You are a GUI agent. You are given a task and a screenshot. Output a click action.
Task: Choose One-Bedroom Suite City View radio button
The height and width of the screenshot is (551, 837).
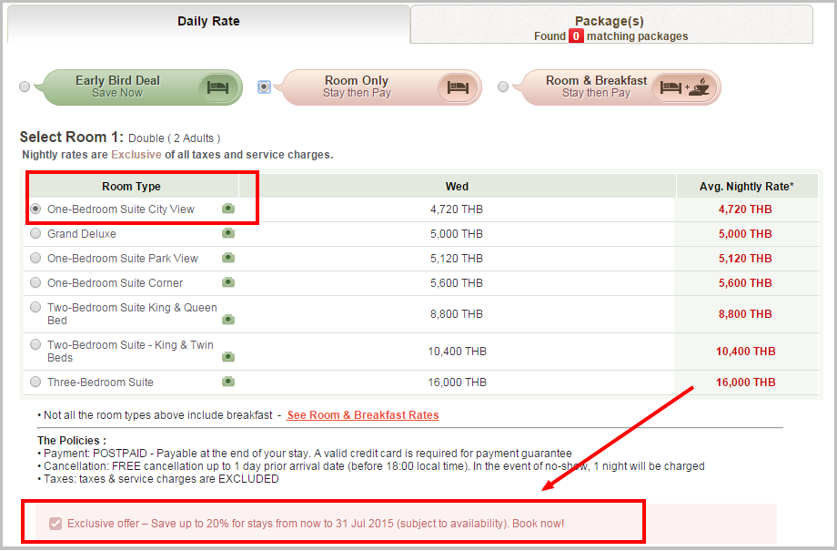pyautogui.click(x=35, y=209)
